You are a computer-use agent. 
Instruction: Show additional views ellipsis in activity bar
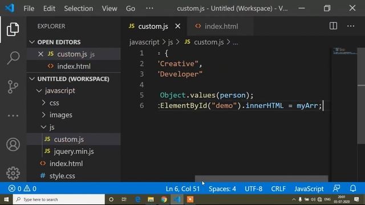click(13, 116)
